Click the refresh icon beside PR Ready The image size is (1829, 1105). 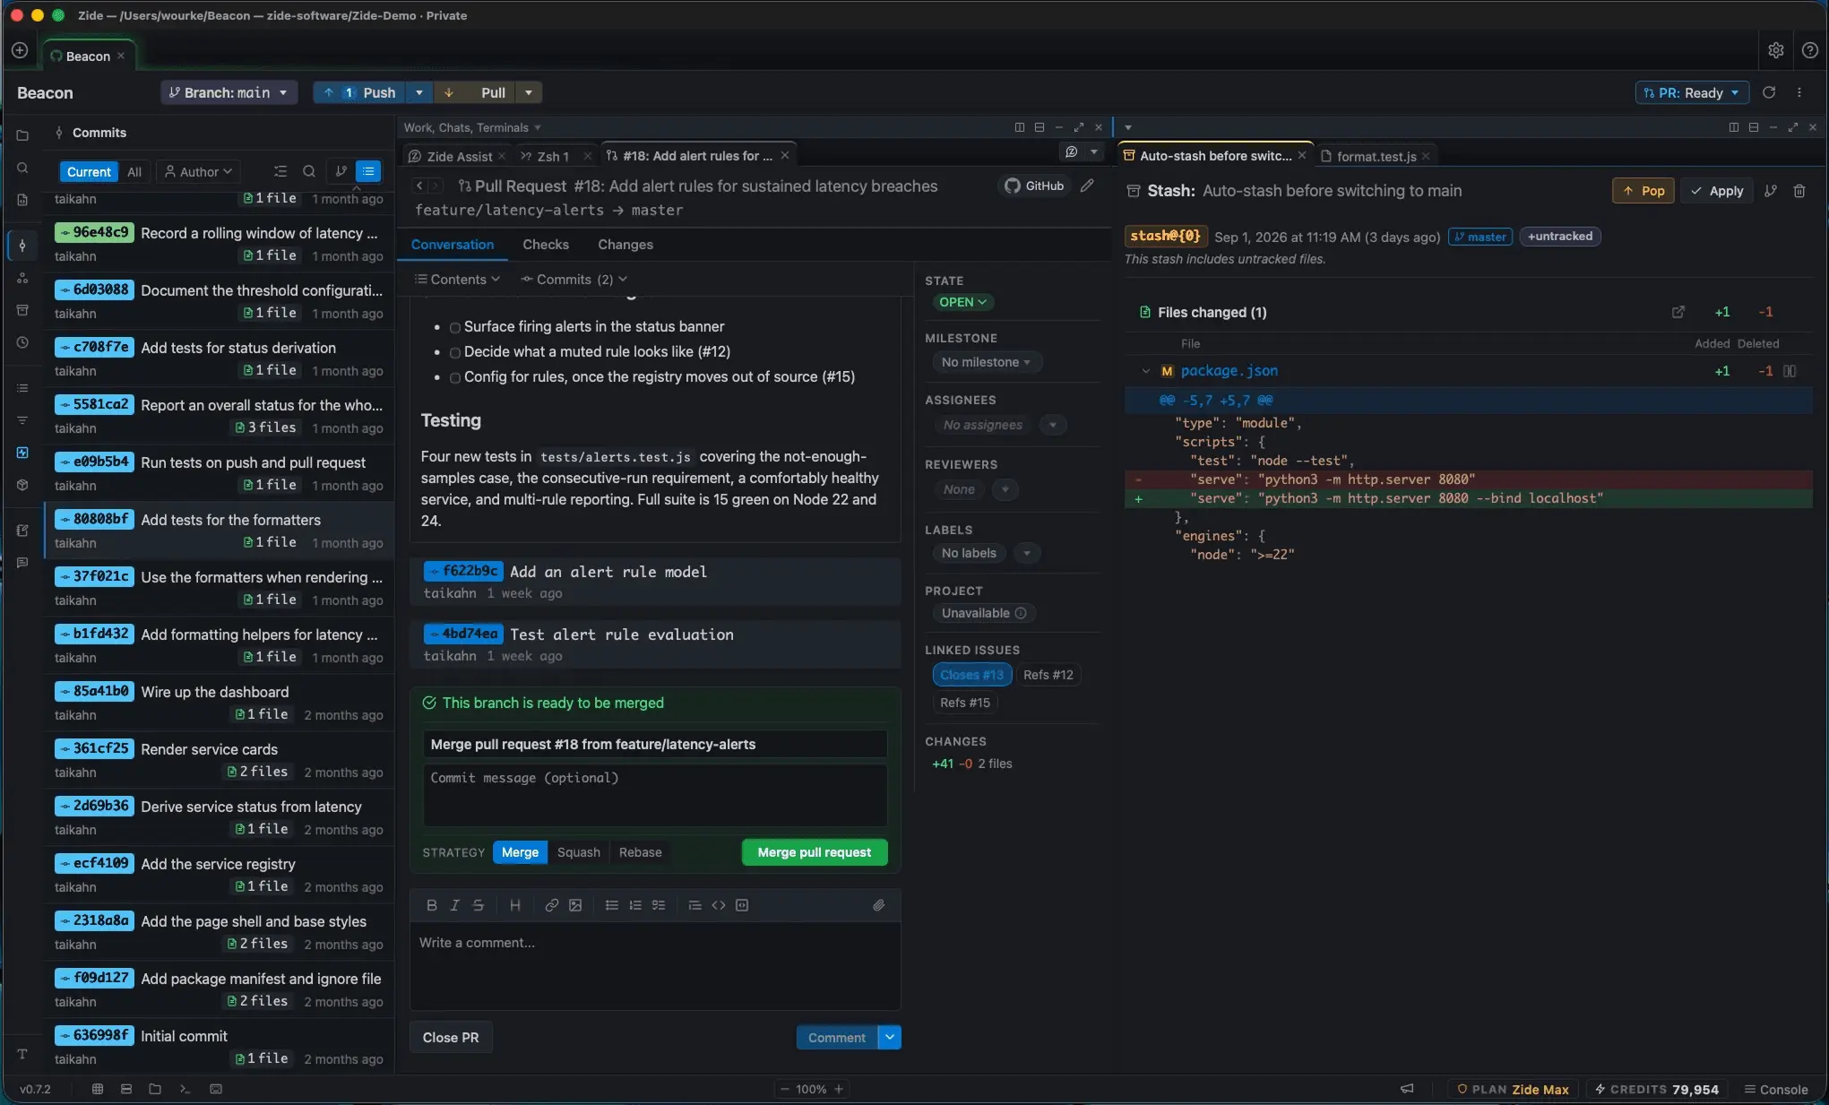click(1769, 92)
